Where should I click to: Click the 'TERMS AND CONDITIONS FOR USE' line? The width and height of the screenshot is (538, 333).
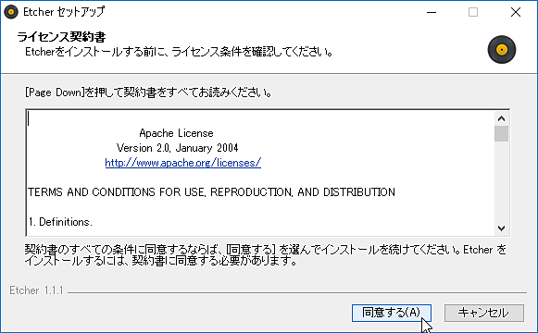[211, 191]
